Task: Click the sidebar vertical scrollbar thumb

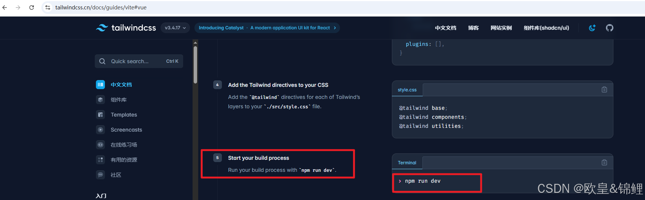Action: (195, 65)
